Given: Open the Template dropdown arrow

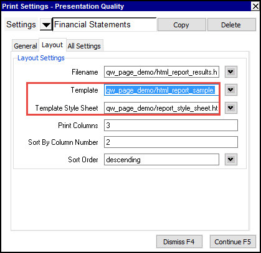Looking at the screenshot, I should (231, 90).
